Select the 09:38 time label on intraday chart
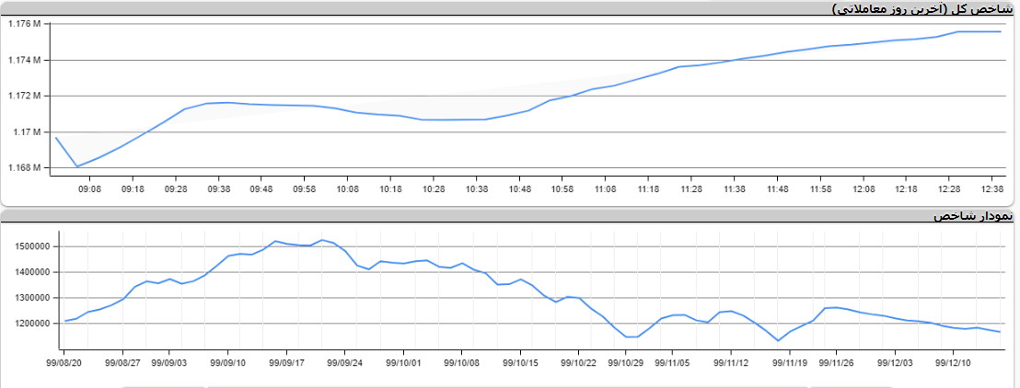This screenshot has width=1020, height=388. coord(218,188)
